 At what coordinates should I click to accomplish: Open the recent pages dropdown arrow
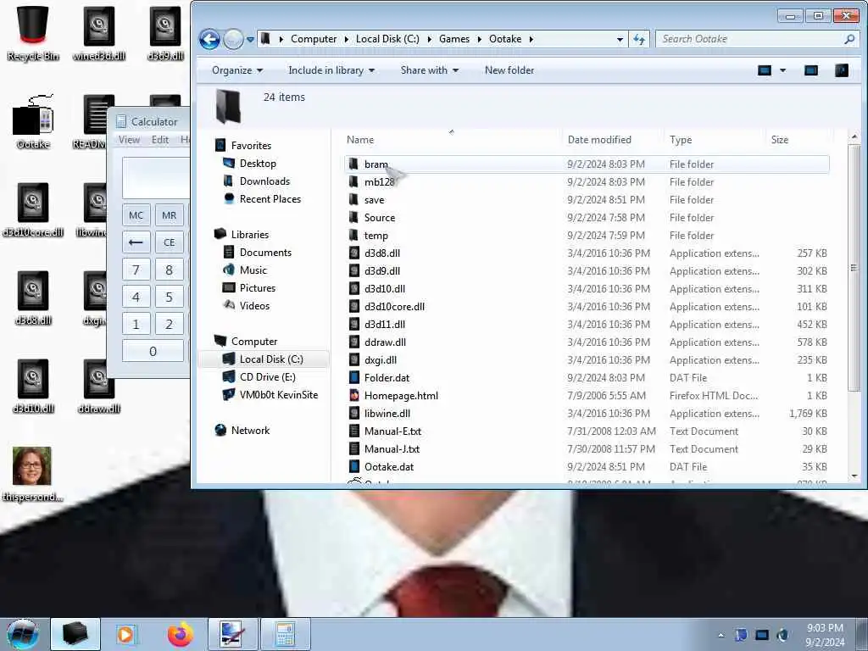point(250,39)
